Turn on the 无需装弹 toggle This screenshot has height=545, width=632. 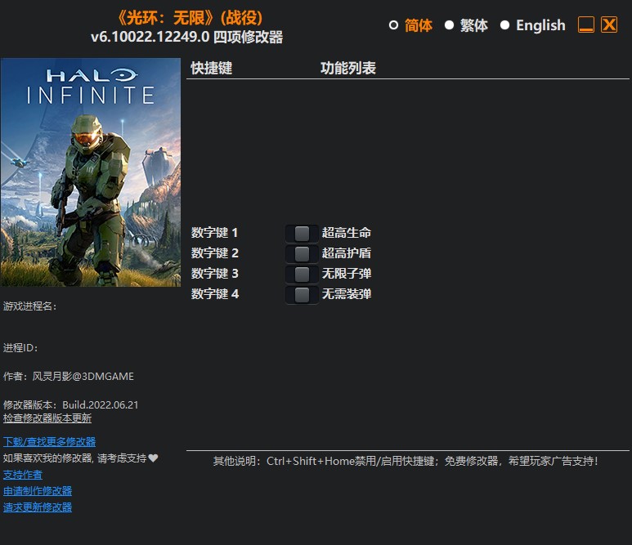[302, 295]
